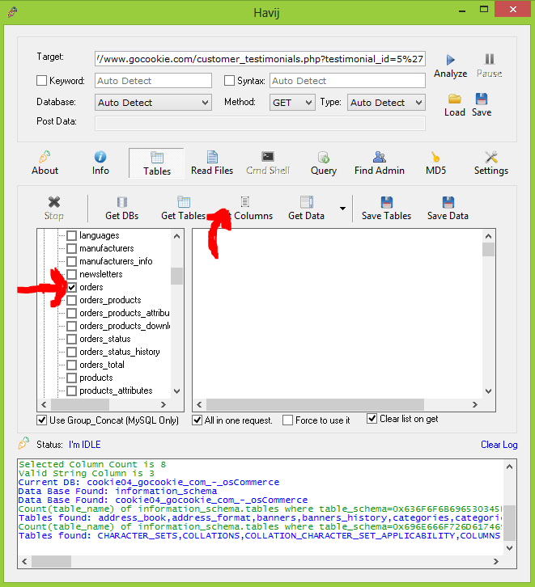Screen dimensions: 535x587
Task: Click log panel scroll right arrow
Action: [x=495, y=561]
